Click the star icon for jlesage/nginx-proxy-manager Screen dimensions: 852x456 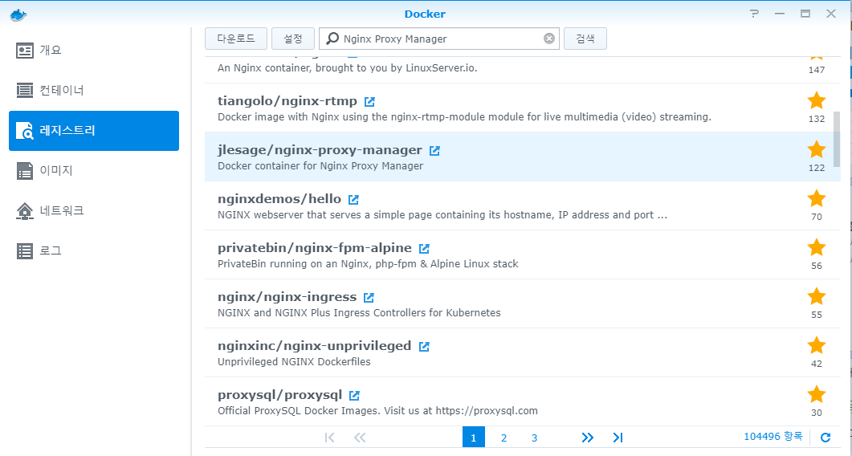(816, 149)
